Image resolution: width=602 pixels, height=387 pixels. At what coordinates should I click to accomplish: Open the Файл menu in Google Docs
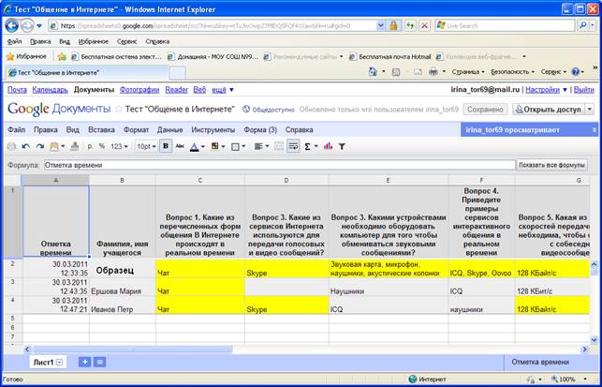click(x=17, y=130)
